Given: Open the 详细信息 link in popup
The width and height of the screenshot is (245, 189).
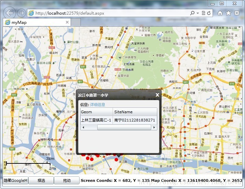Looking at the screenshot, I should pyautogui.click(x=98, y=105).
